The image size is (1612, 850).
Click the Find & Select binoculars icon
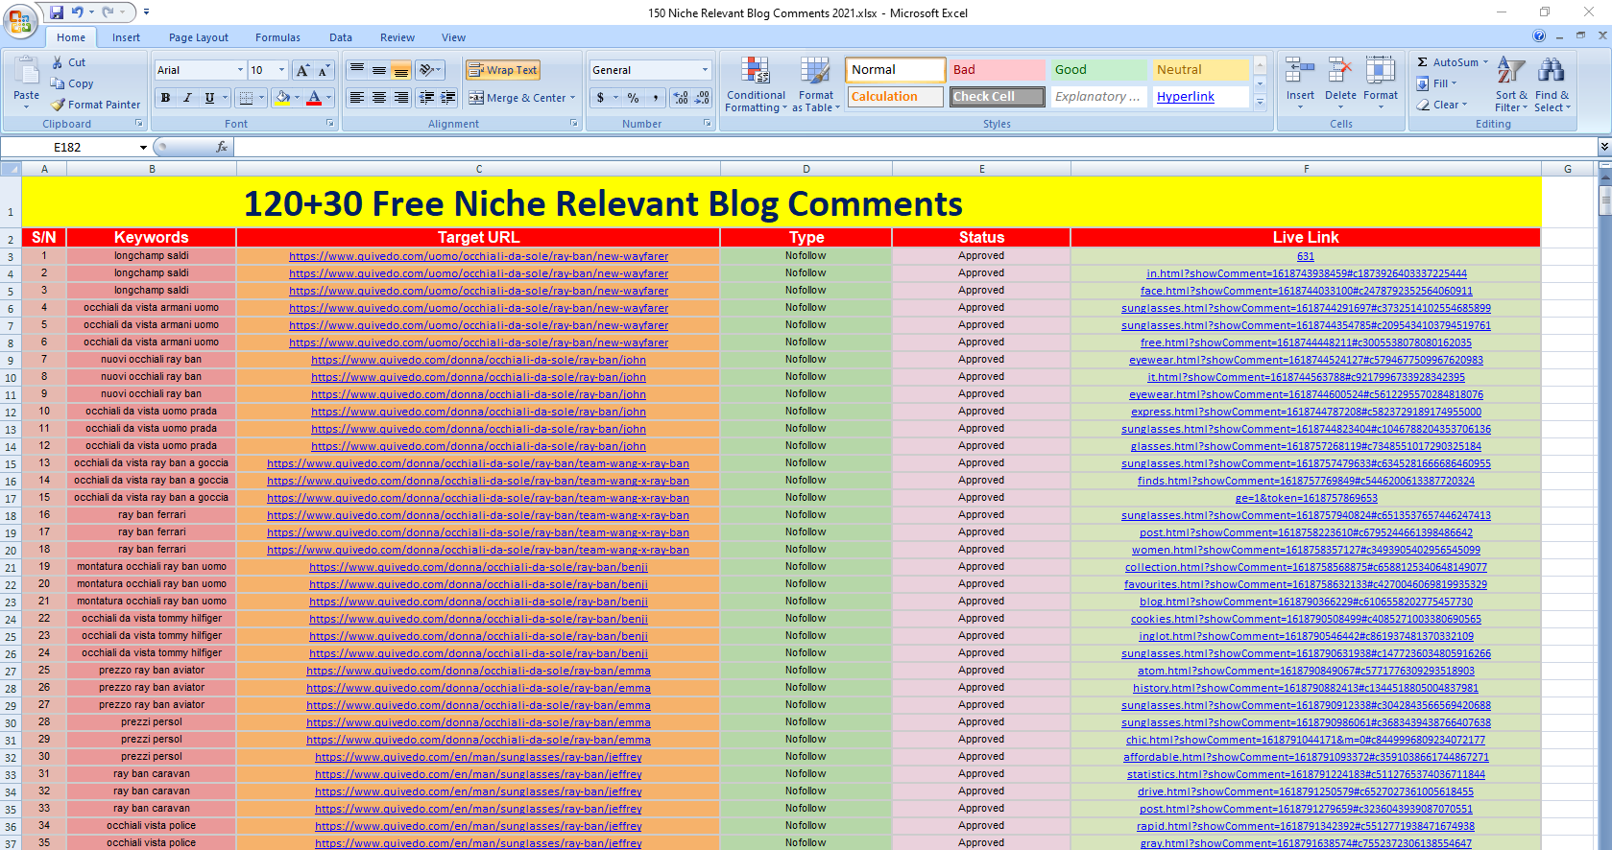click(x=1551, y=84)
